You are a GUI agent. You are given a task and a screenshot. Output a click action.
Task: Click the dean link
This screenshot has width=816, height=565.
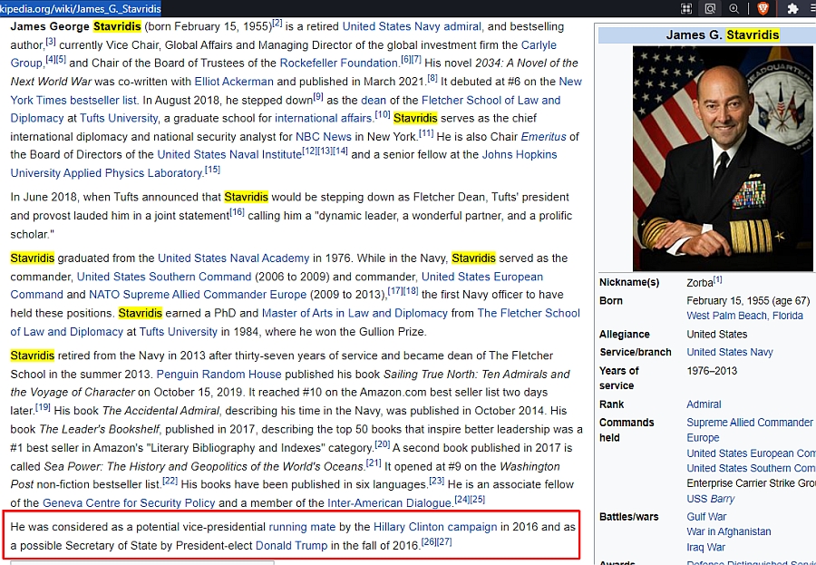(x=374, y=100)
